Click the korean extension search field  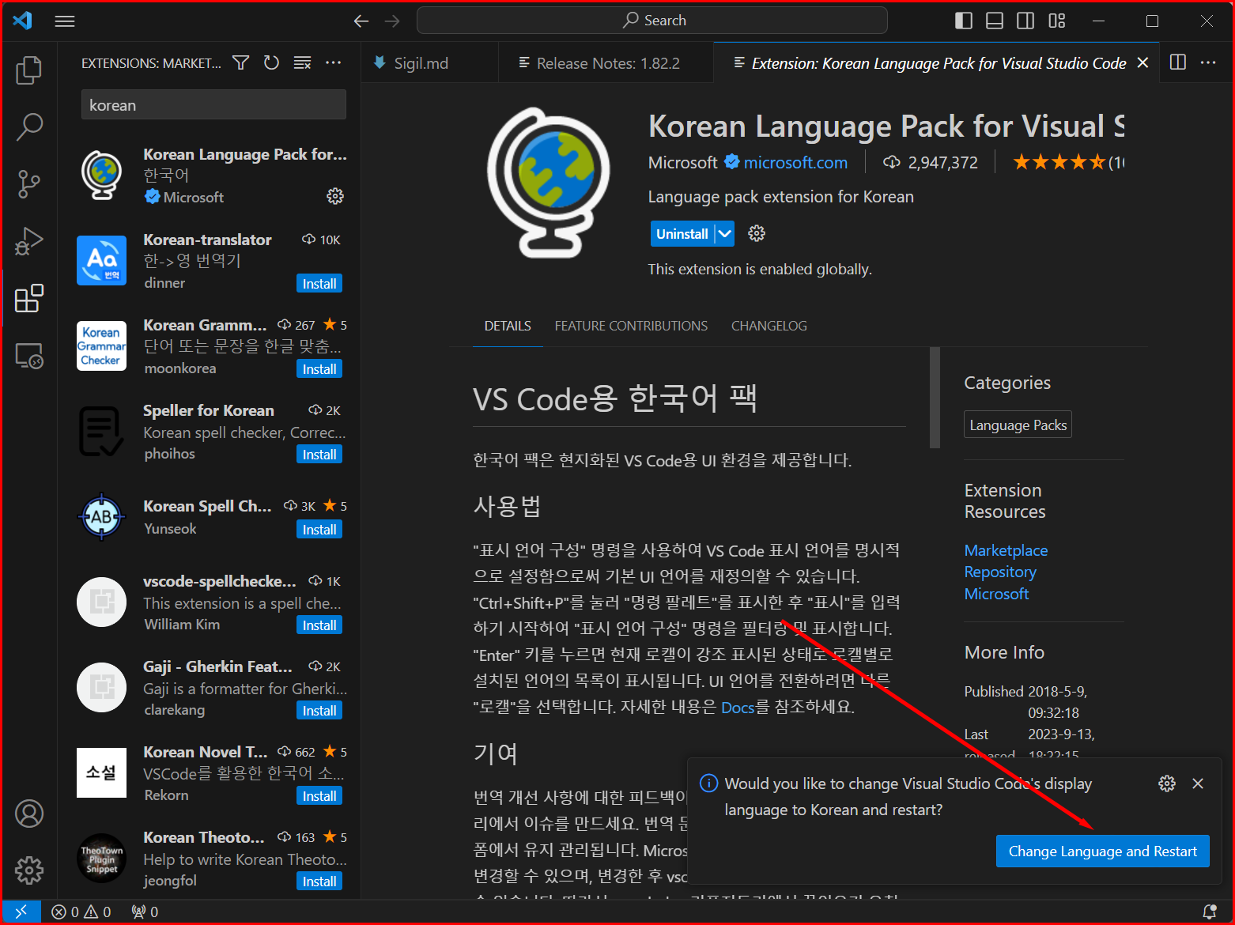[x=213, y=105]
